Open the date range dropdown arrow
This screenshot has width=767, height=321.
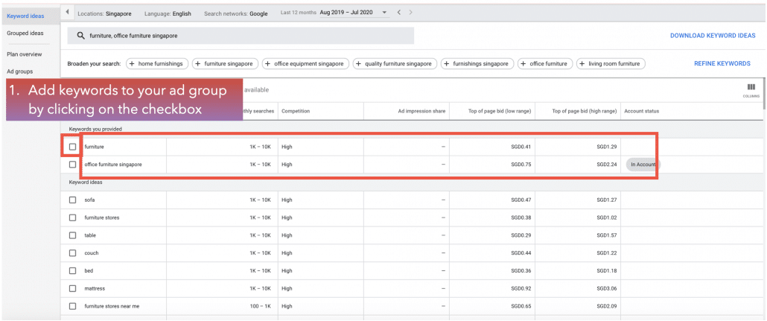tap(384, 13)
